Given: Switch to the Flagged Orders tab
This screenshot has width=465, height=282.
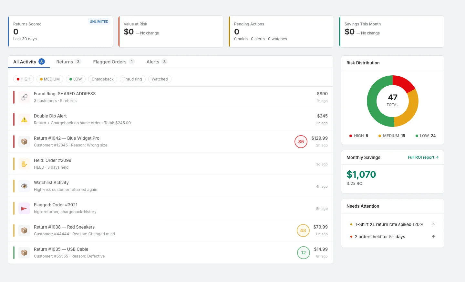Looking at the screenshot, I should [113, 62].
